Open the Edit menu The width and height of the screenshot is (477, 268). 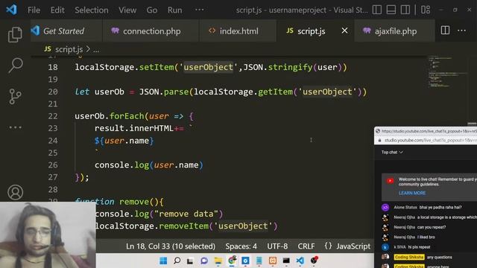click(57, 10)
